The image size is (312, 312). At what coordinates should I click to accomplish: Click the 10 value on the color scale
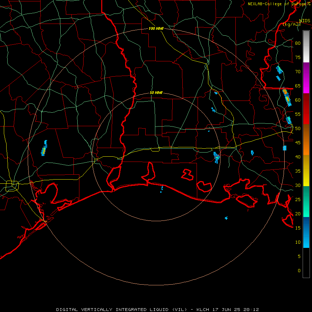point(298,242)
